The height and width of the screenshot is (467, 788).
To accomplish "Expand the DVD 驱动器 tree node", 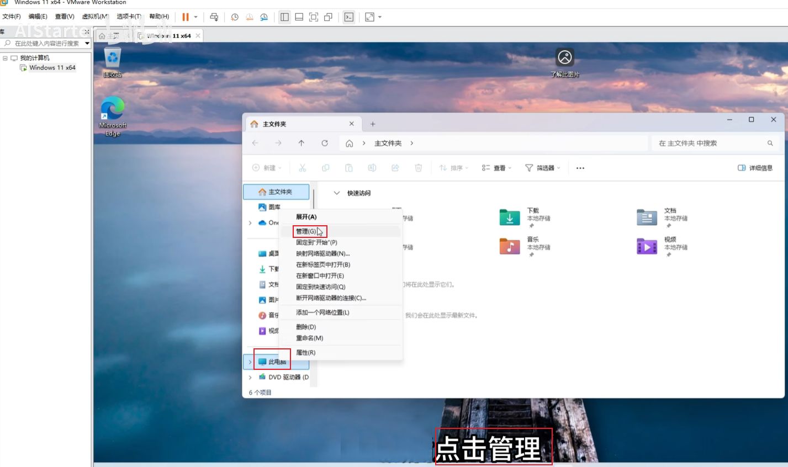I will 250,378.
